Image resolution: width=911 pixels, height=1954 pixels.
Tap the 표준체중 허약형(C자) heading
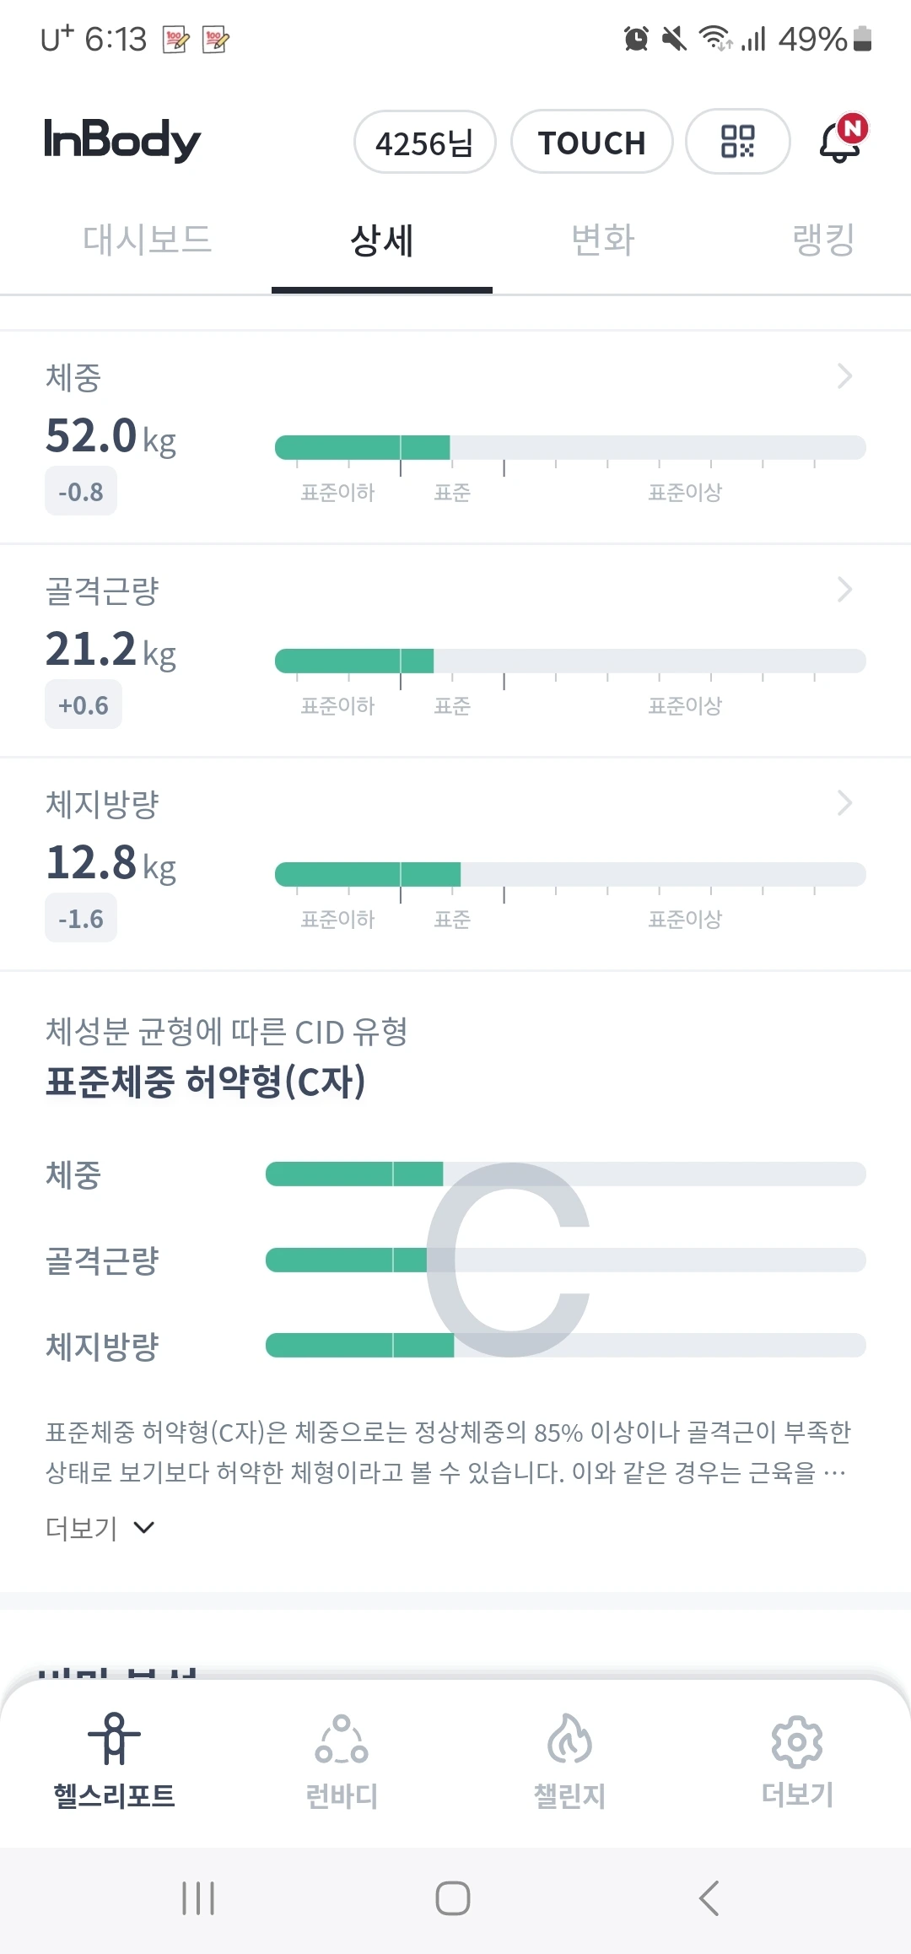[206, 1082]
